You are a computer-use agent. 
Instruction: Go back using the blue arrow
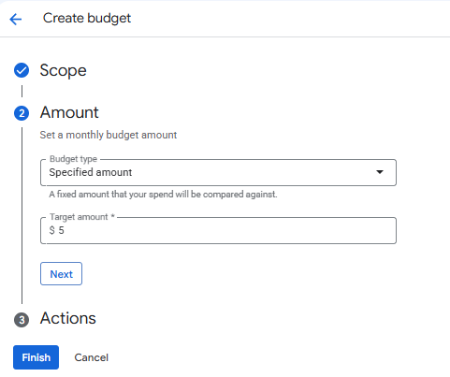16,19
